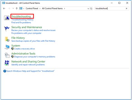
Task: Open the Troubleshooting heading link
Action: [x=21, y=17]
